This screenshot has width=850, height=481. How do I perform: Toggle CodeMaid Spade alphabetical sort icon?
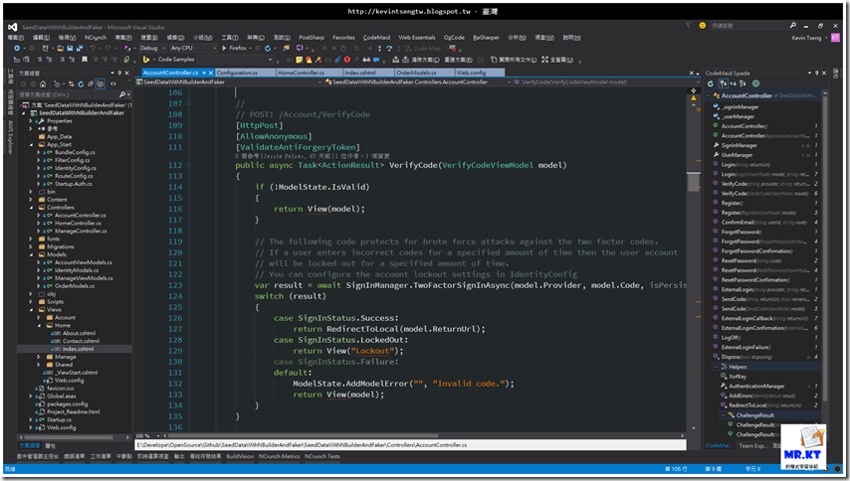[733, 83]
